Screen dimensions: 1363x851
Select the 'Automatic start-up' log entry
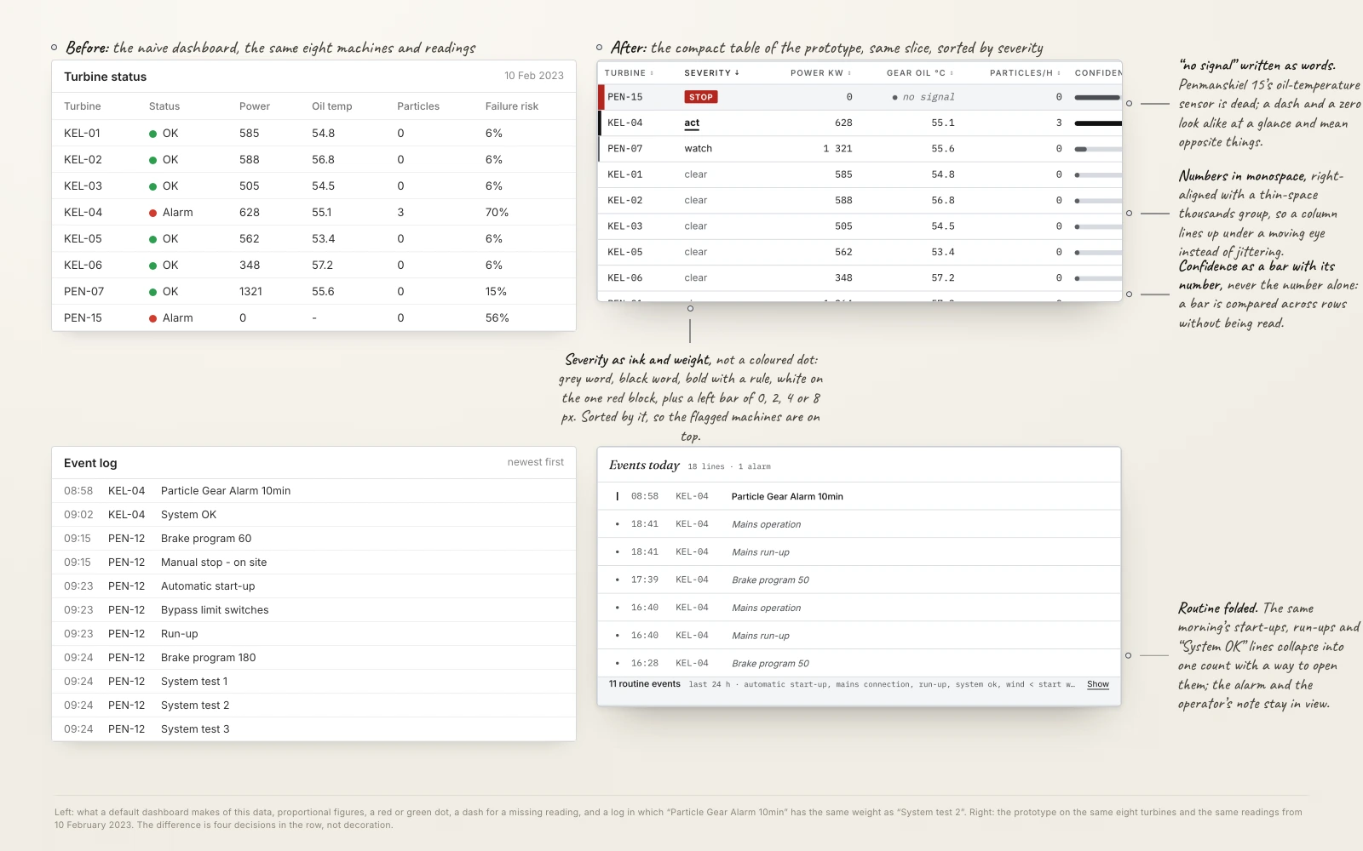[x=313, y=586]
